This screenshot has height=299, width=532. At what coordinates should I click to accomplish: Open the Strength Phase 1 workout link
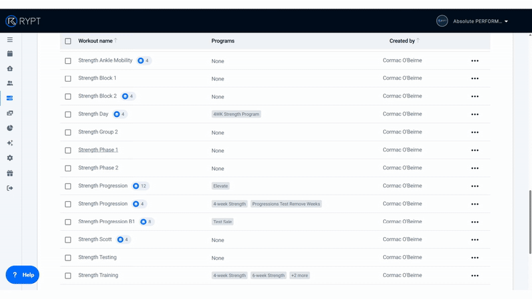click(x=98, y=150)
